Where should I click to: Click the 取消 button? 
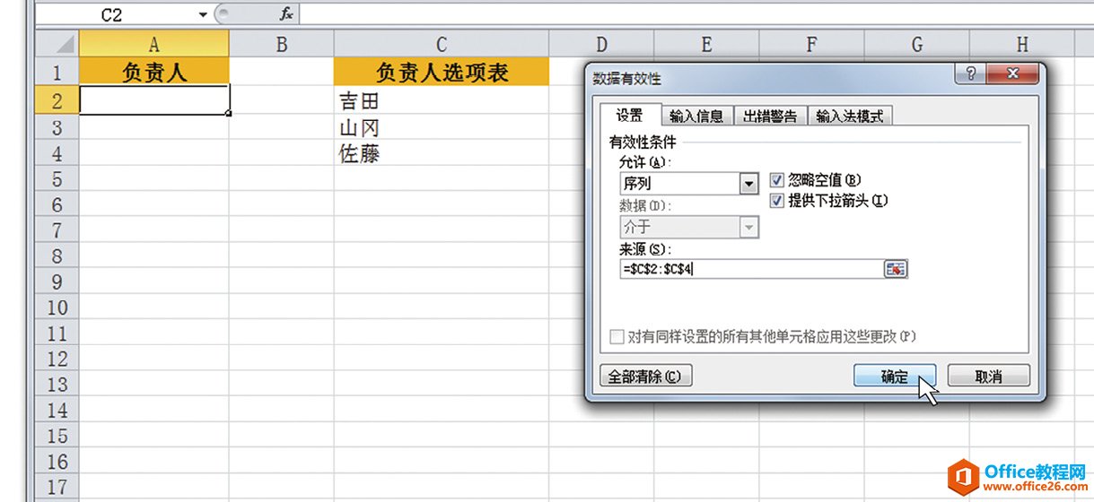pos(988,376)
